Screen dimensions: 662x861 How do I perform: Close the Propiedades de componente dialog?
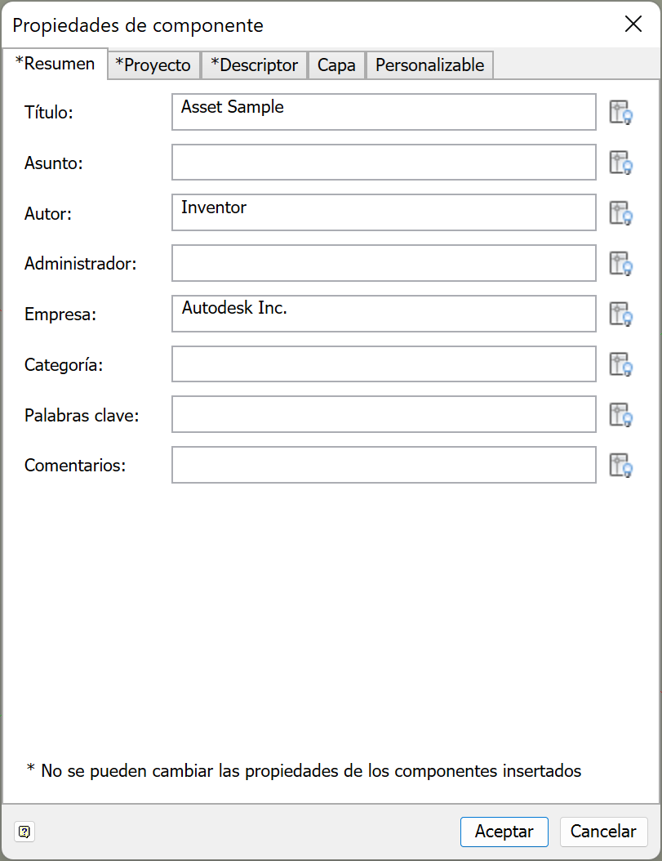(633, 25)
